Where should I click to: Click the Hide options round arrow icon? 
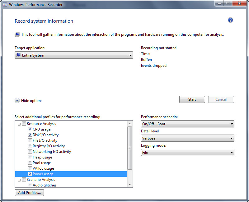pos(17,100)
